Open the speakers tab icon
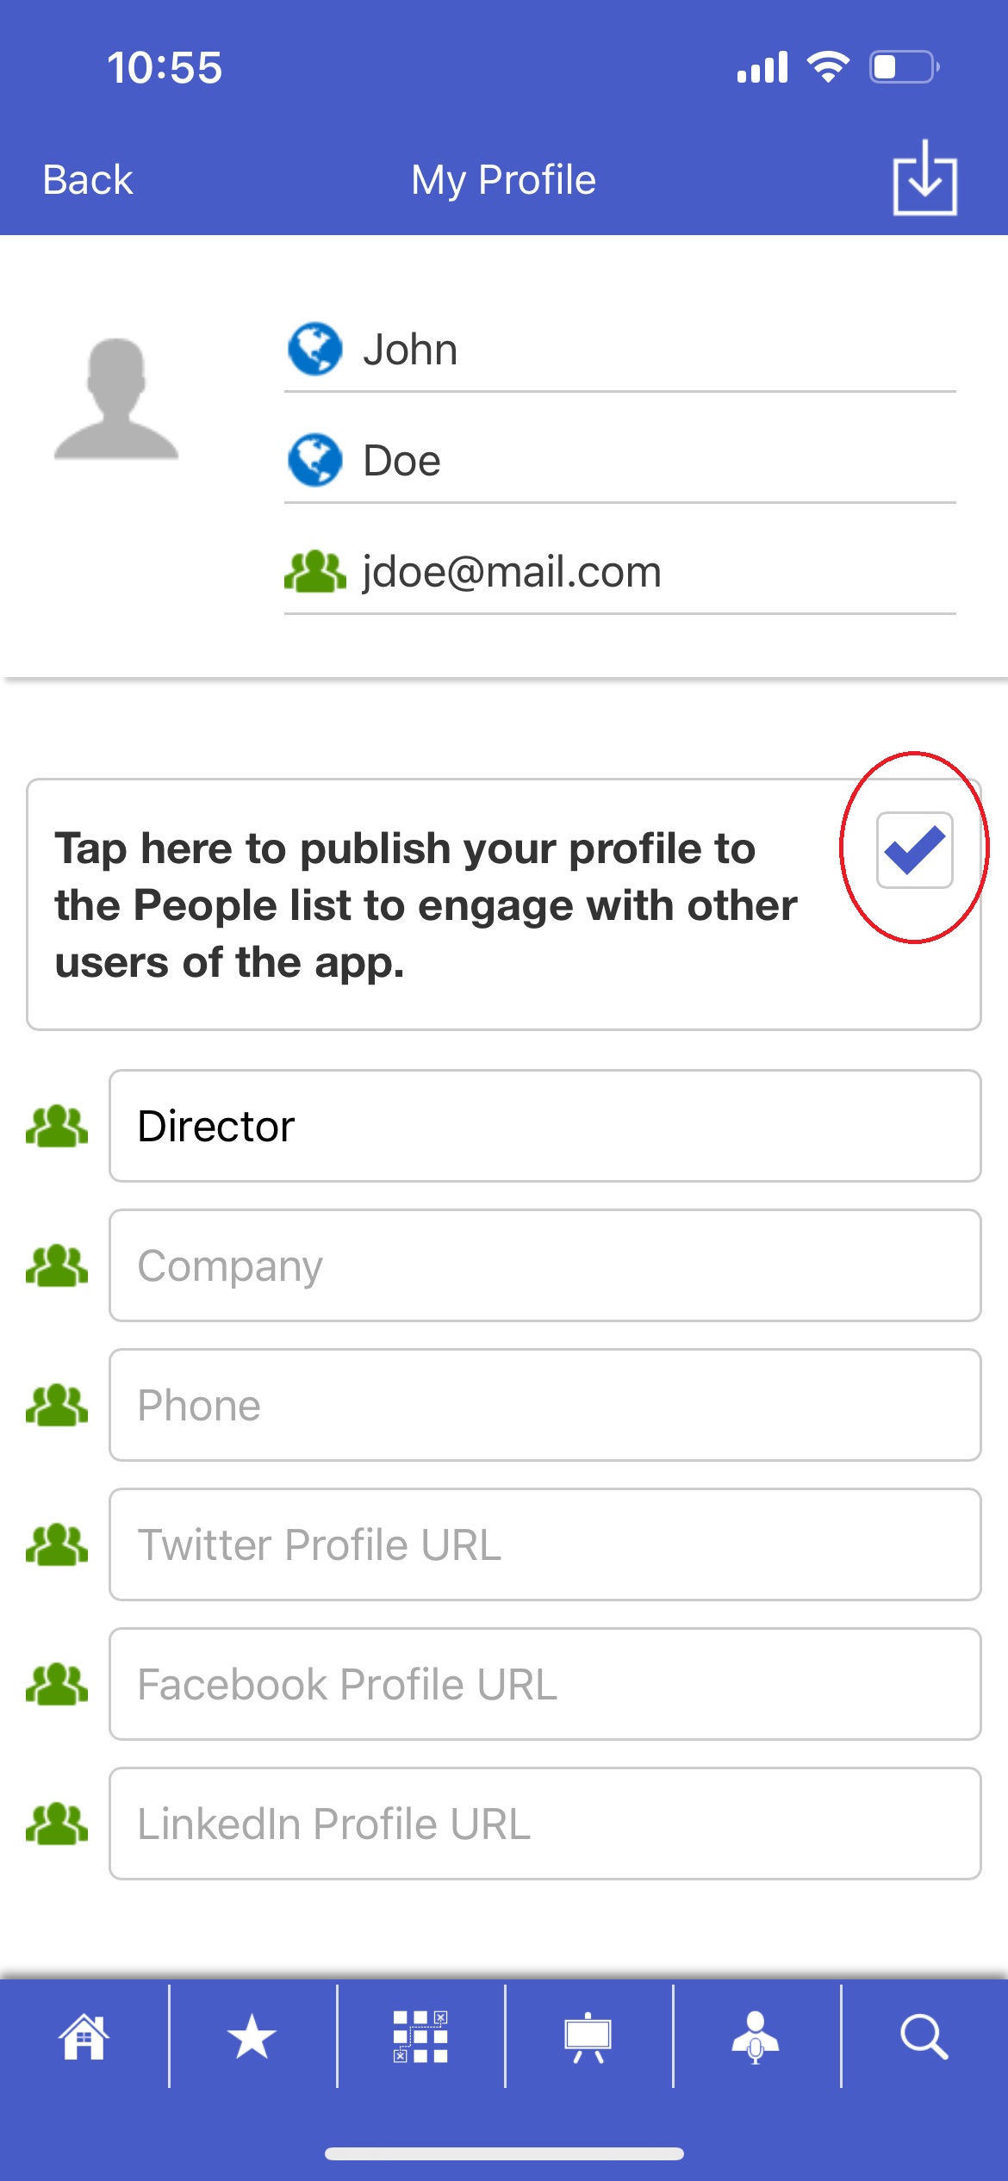 point(756,2036)
